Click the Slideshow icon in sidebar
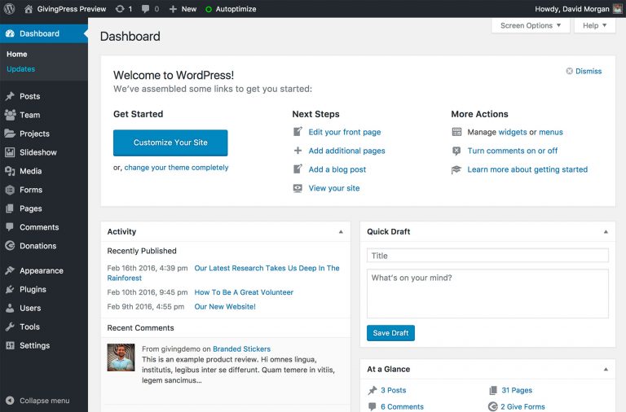Image resolution: width=626 pixels, height=412 pixels. [10, 152]
